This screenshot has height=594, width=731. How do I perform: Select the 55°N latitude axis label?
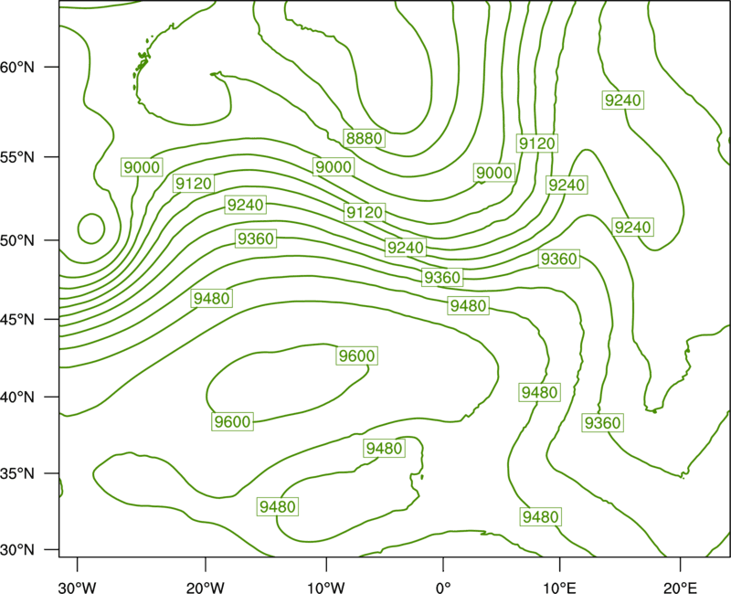pos(17,157)
